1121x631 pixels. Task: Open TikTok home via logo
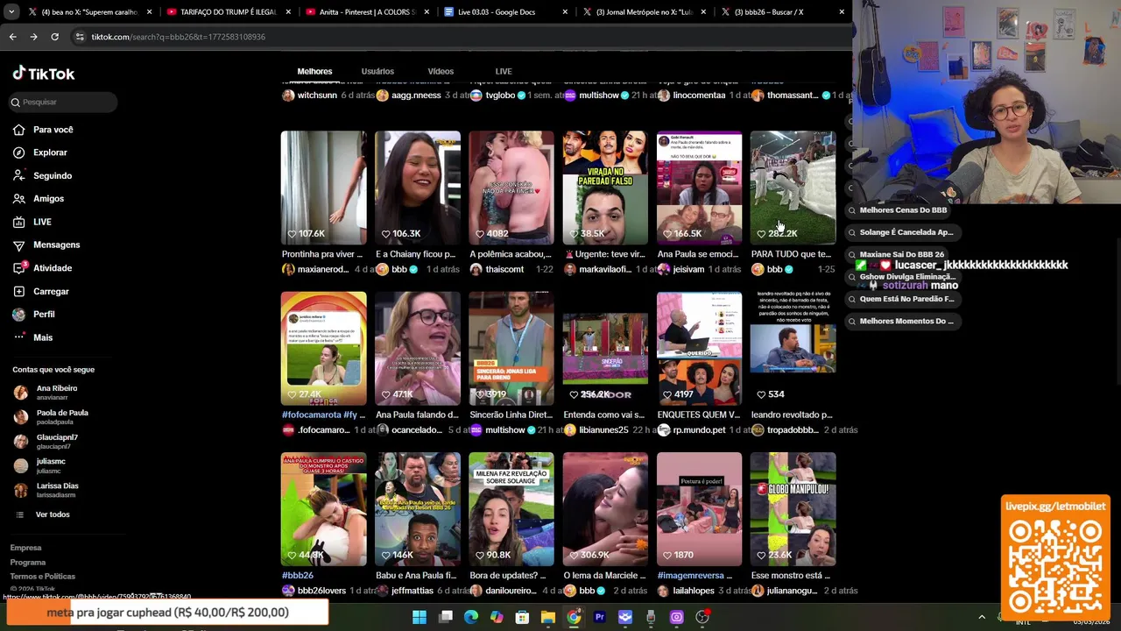tap(44, 74)
